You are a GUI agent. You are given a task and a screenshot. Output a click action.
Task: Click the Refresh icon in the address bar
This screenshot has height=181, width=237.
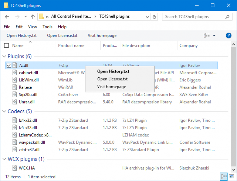coord(154,17)
